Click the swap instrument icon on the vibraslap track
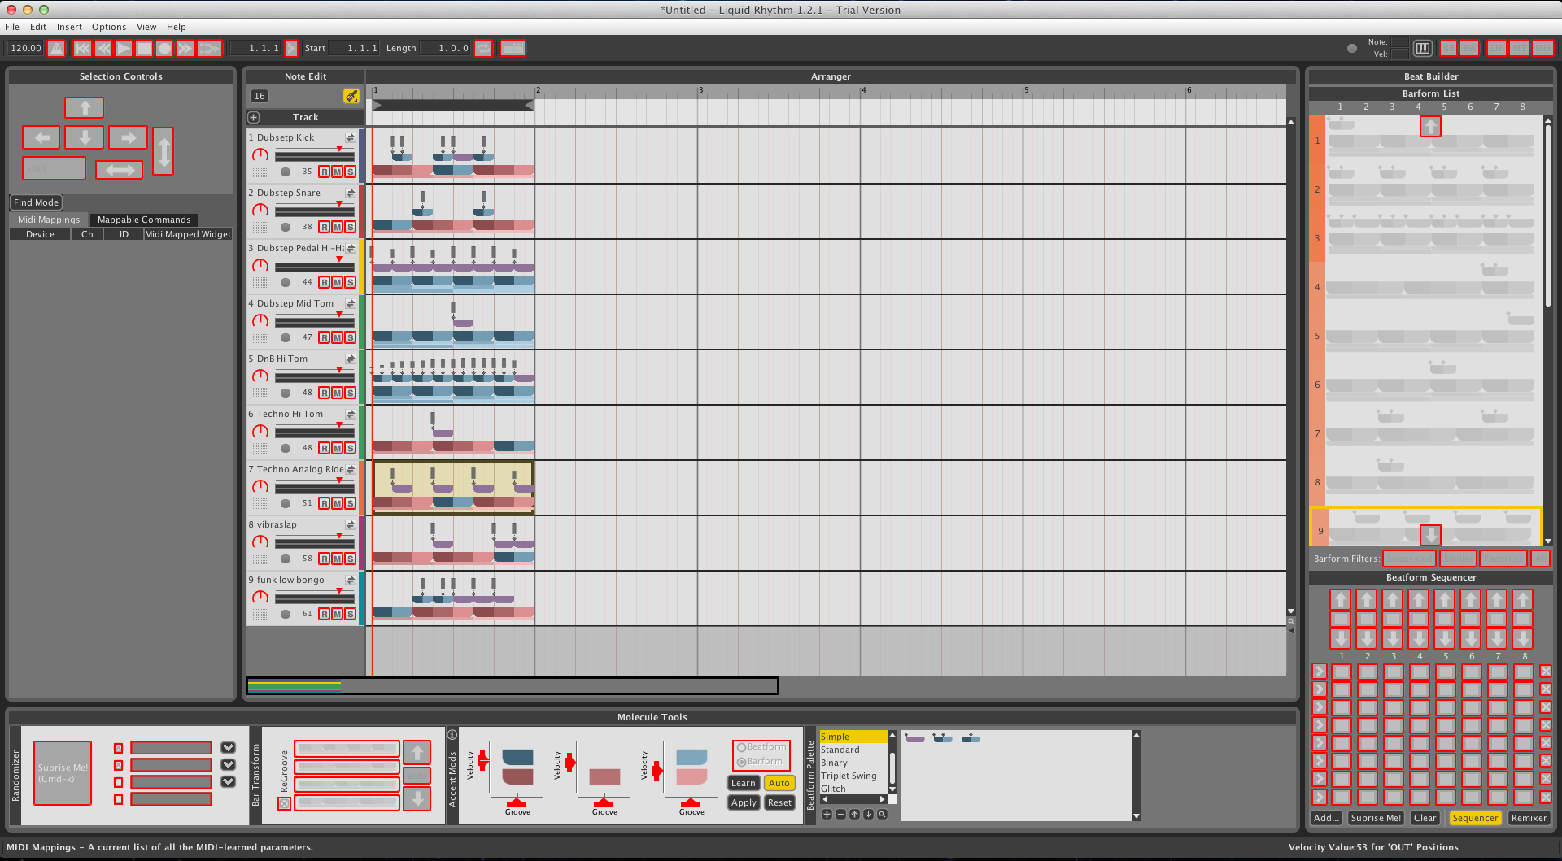The image size is (1562, 861). [351, 524]
